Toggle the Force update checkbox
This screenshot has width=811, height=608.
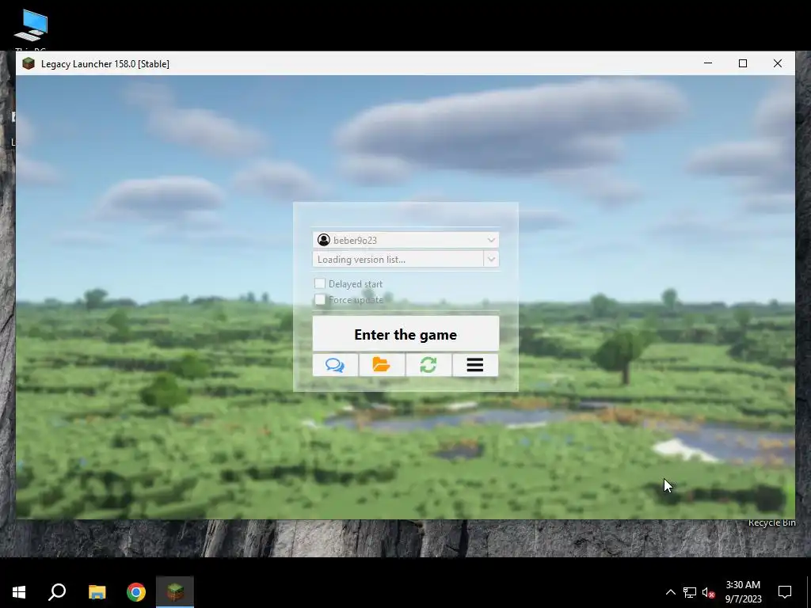coord(320,299)
